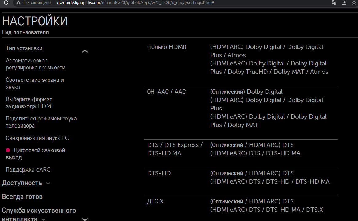This screenshot has width=358, height=221.
Task: Click the translate page icon in address bar
Action: pyautogui.click(x=334, y=2)
